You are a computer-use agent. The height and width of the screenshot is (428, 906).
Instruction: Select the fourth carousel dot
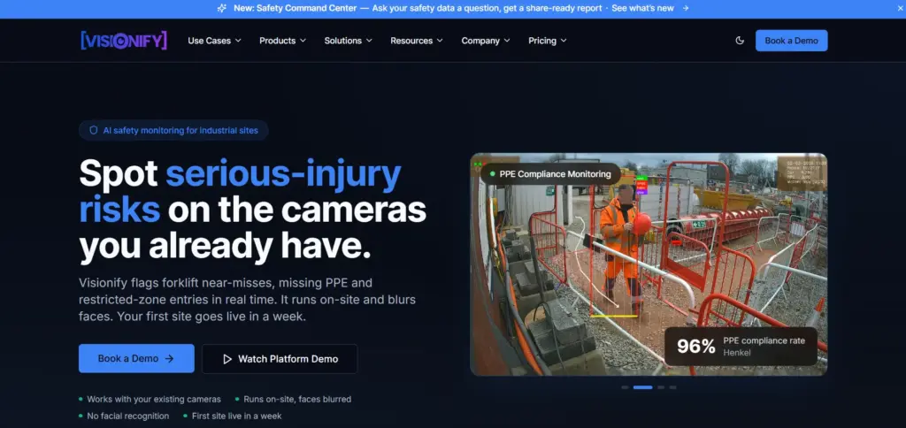pos(672,387)
